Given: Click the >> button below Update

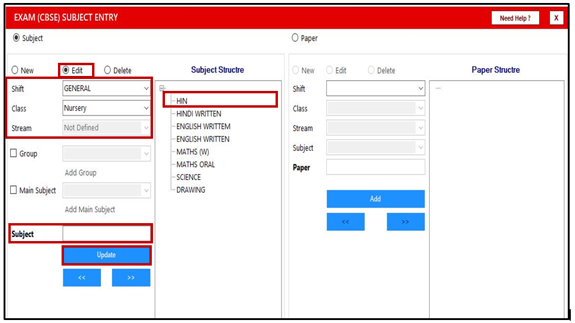Looking at the screenshot, I should click(x=131, y=278).
